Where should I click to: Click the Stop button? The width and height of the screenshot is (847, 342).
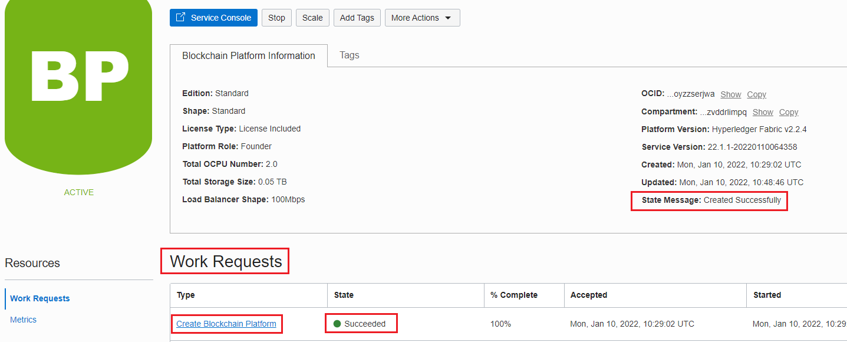(x=276, y=18)
